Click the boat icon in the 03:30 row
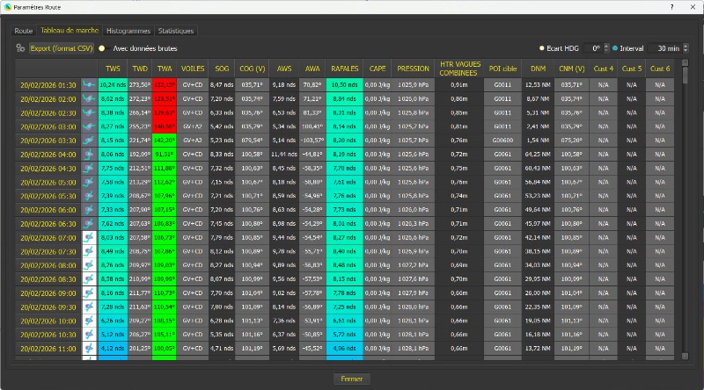This screenshot has height=390, width=704. point(89,140)
